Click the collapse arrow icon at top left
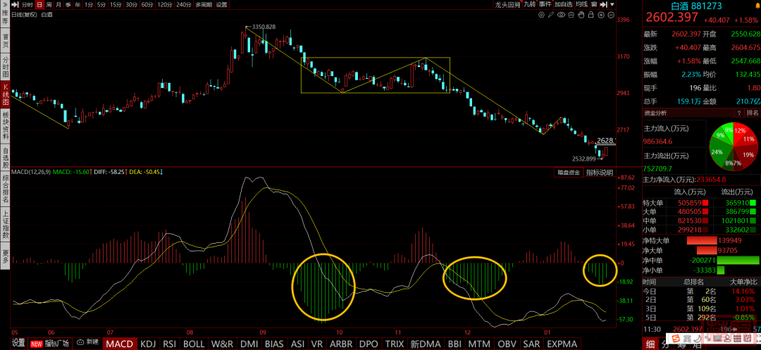This screenshot has height=350, width=761. coord(15,5)
